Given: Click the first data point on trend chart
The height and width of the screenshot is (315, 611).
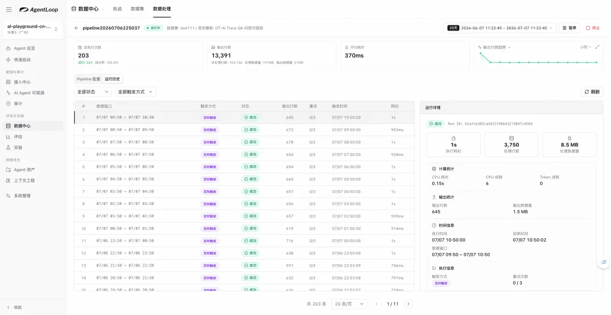Looking at the screenshot, I should click(480, 53).
